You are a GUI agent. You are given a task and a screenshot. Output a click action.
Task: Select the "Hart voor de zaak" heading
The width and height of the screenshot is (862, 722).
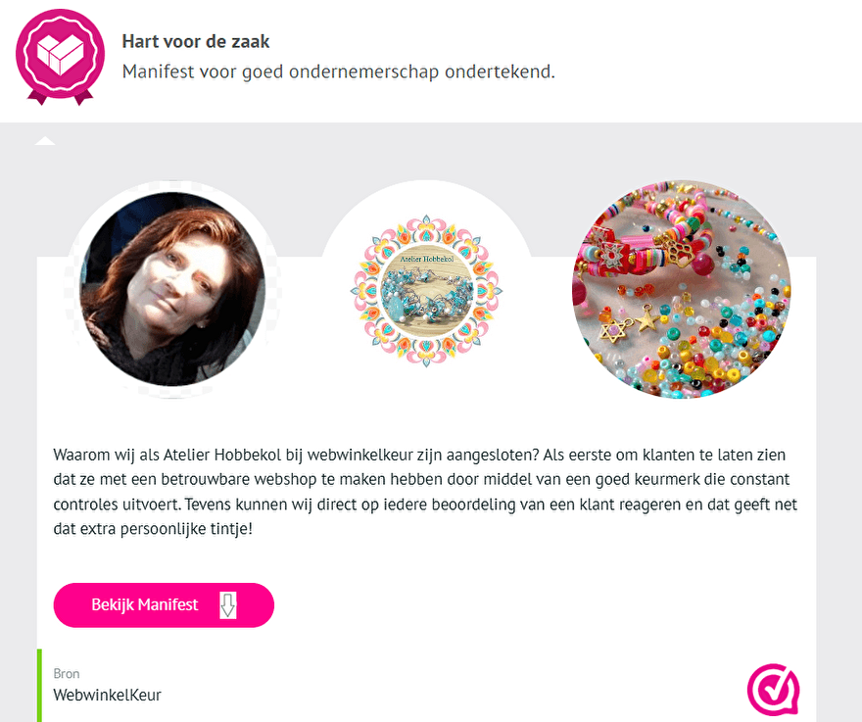click(196, 42)
